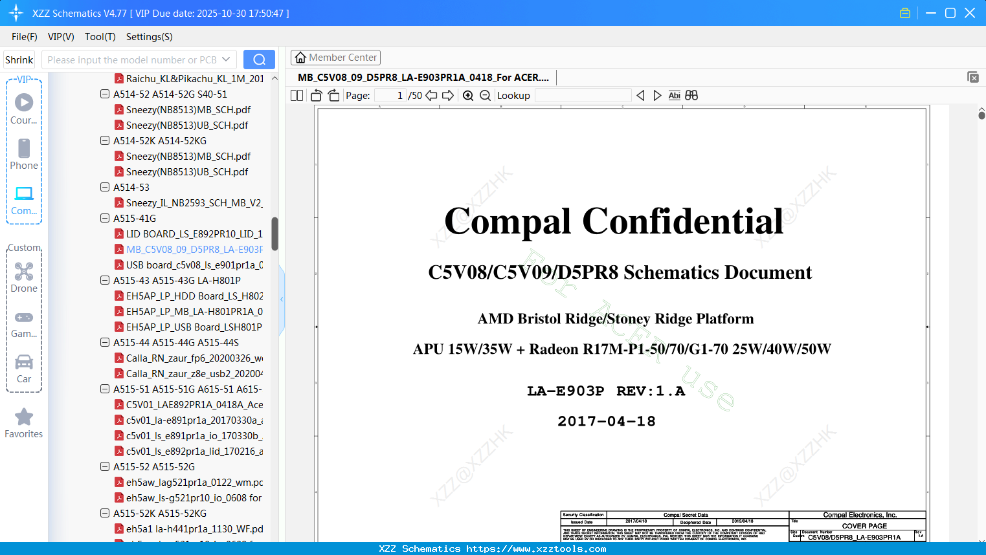The width and height of the screenshot is (986, 555).
Task: Collapse the A515-43 A515-43G LA-H801P group
Action: coord(105,280)
